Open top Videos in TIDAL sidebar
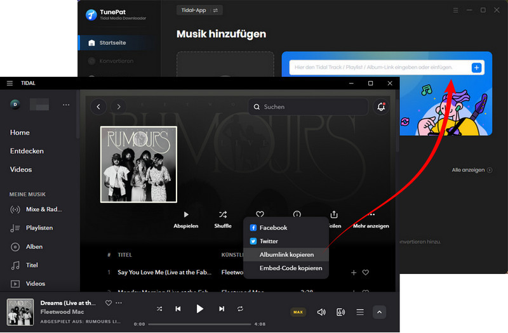The height and width of the screenshot is (333, 508). (x=21, y=169)
